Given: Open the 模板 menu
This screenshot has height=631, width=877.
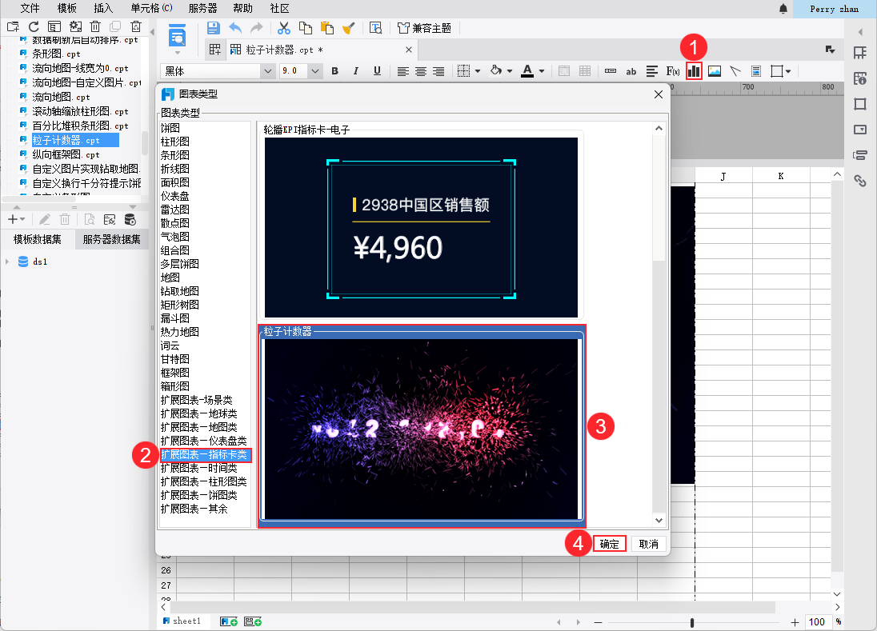Looking at the screenshot, I should point(67,8).
